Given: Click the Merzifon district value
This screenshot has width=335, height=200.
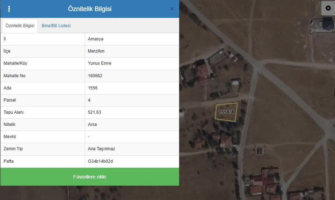Looking at the screenshot, I should [96, 51].
